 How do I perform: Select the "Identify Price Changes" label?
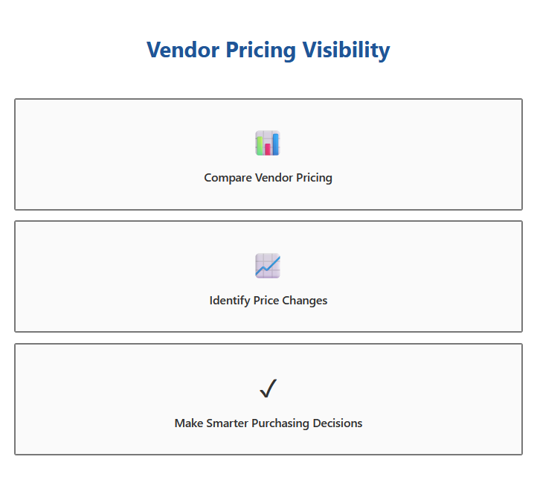click(268, 301)
